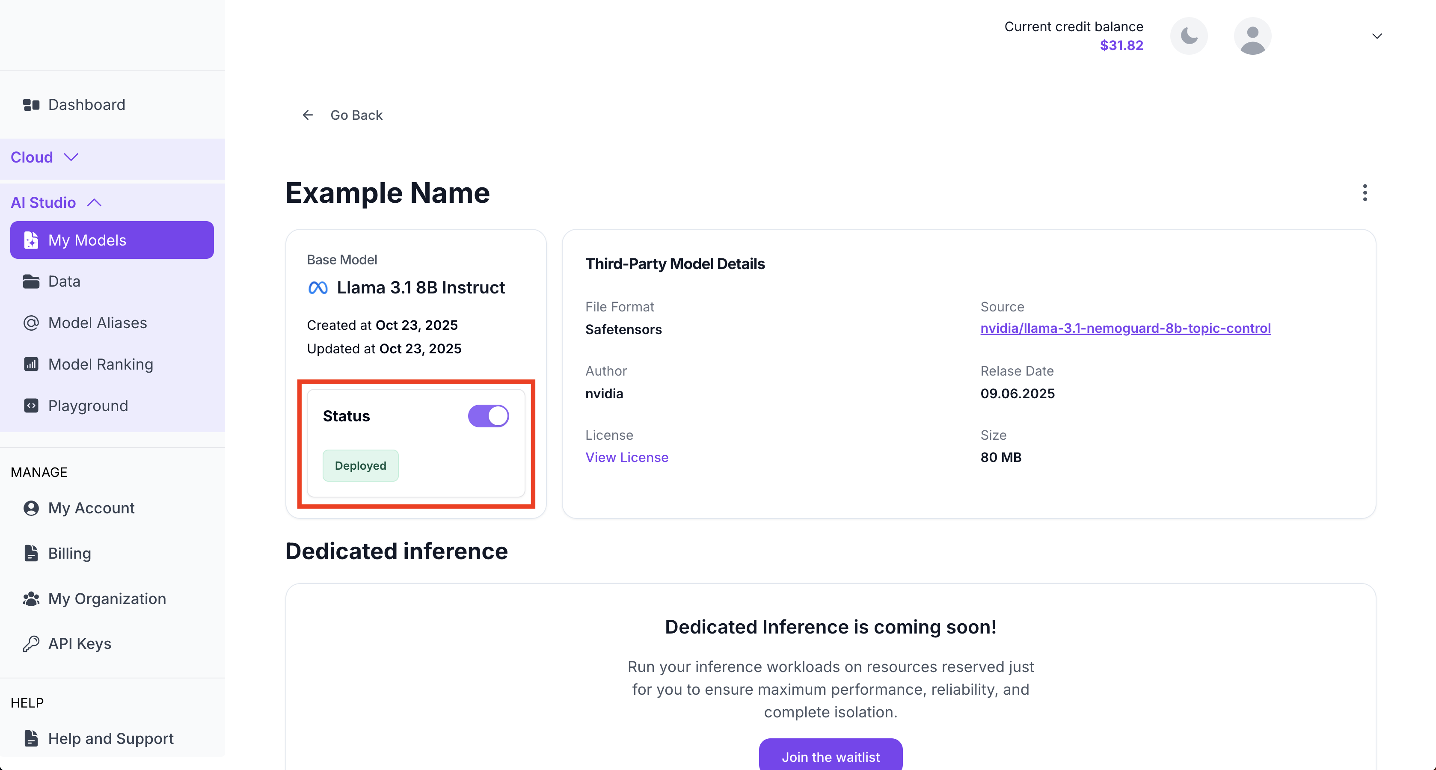Toggle the Status deployment switch
Screen dimensions: 1436x770
(x=488, y=416)
